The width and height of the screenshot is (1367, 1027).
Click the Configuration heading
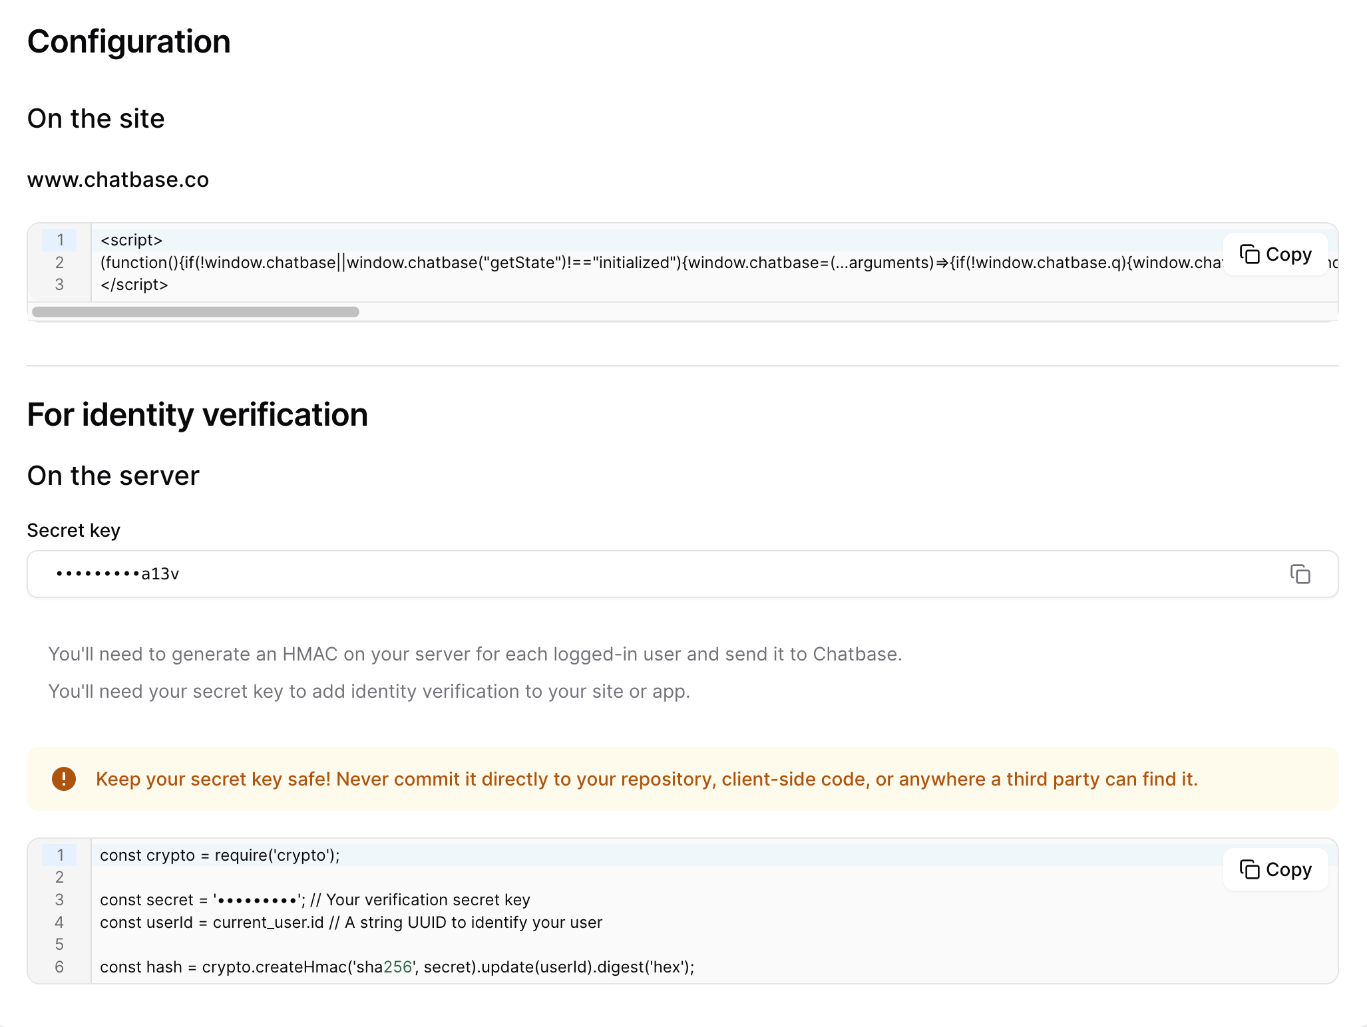[129, 42]
